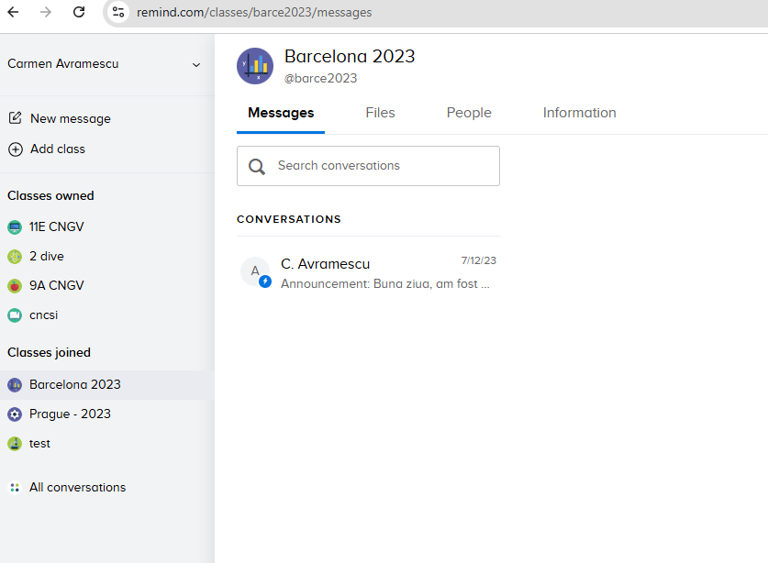The image size is (768, 563).
Task: Select the test class in sidebar
Action: coord(39,443)
